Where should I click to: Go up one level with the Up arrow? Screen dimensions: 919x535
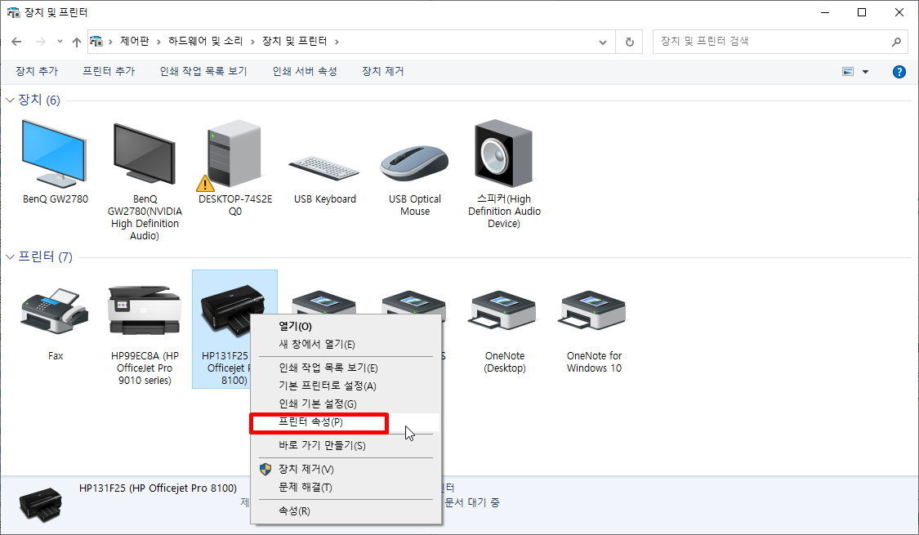point(76,42)
